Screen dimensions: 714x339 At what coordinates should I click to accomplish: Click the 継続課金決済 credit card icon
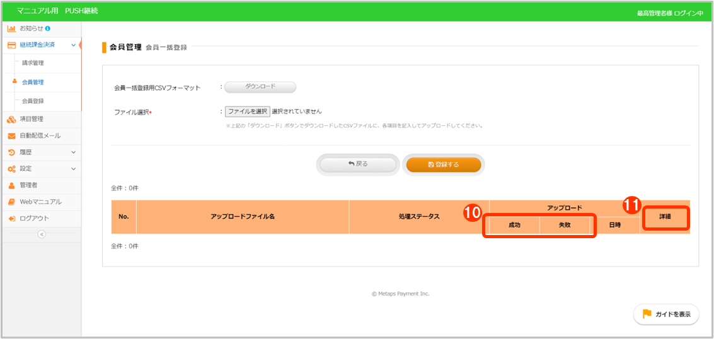click(11, 45)
